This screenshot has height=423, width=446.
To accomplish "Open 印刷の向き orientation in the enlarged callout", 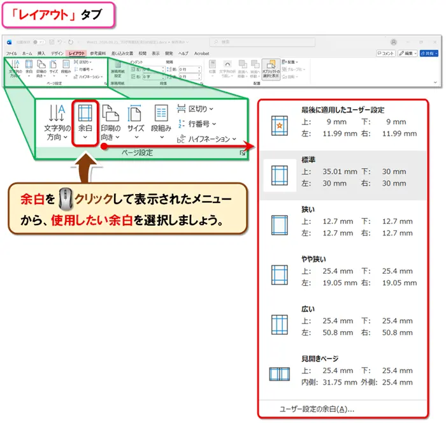I will pyautogui.click(x=110, y=122).
